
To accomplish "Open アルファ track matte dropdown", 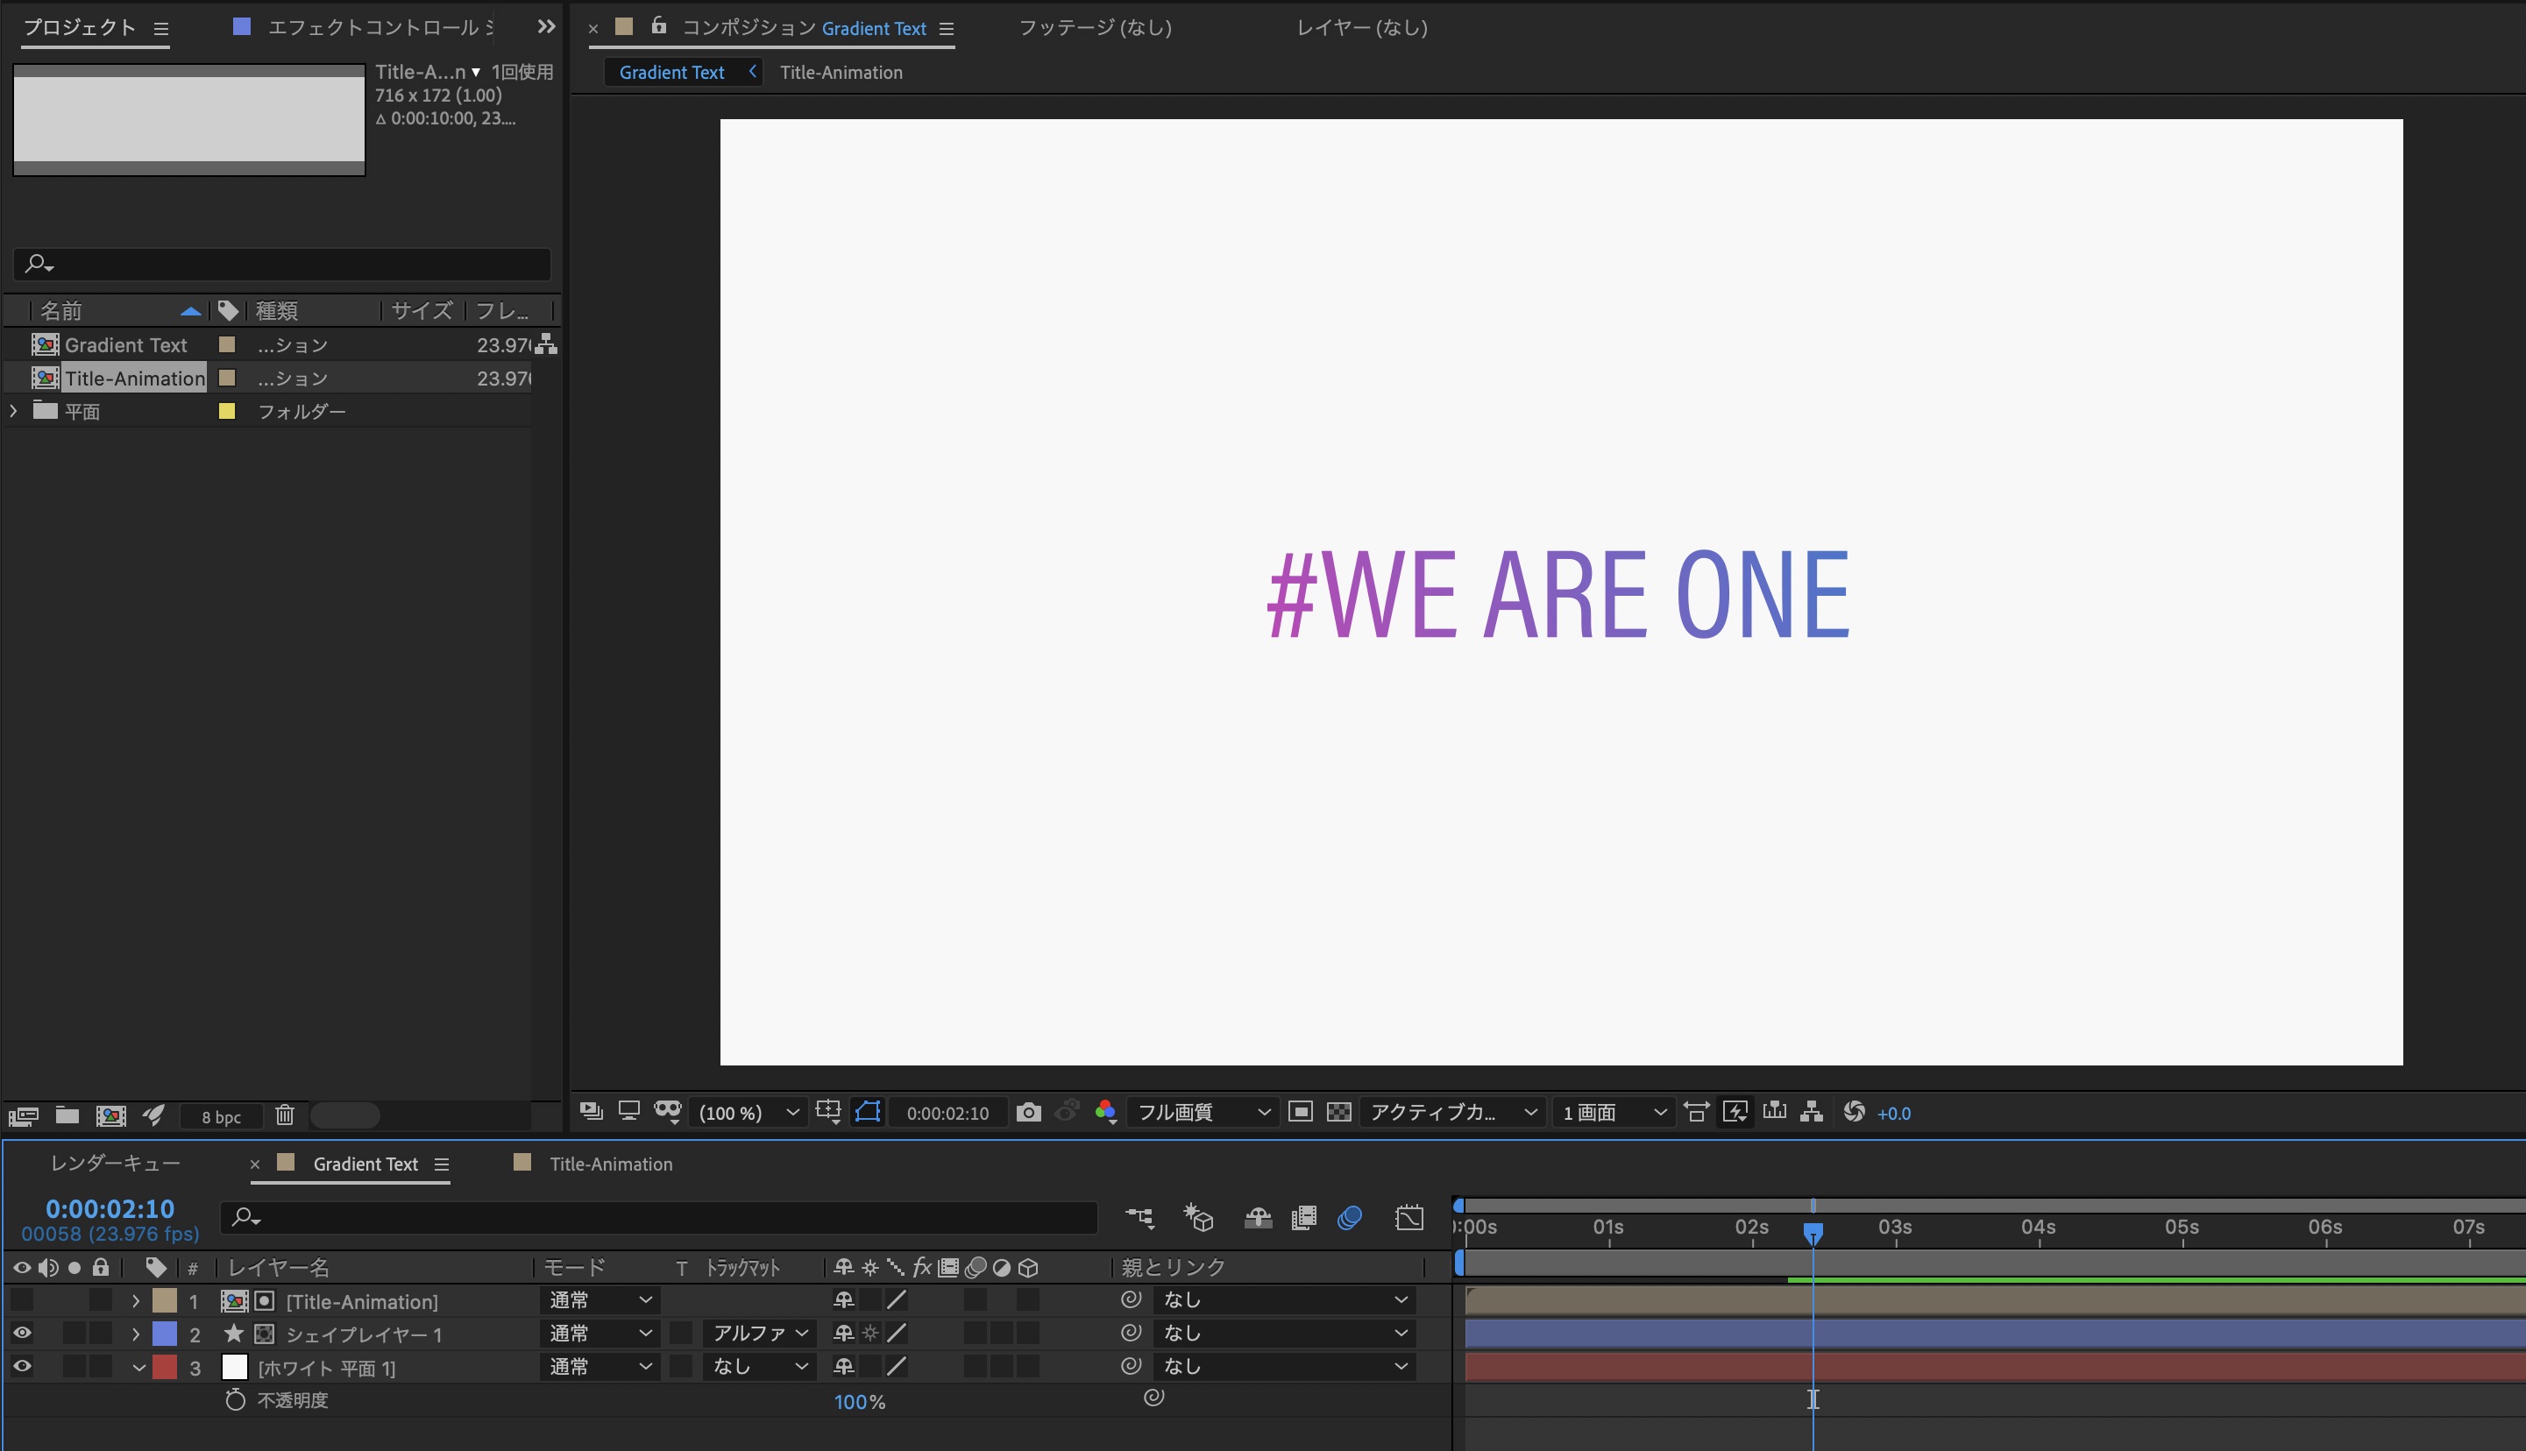I will tap(759, 1334).
